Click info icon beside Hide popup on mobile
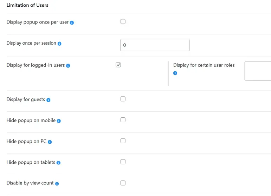This screenshot has width=271, height=196. point(59,121)
